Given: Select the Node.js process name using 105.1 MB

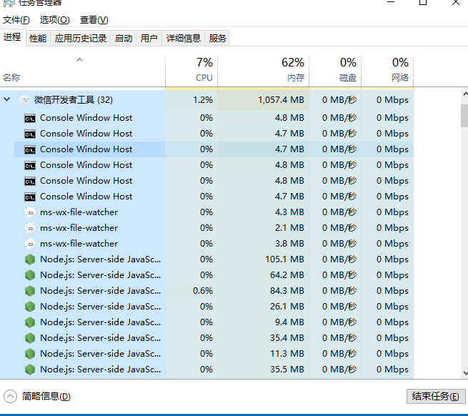Looking at the screenshot, I should pos(100,259).
